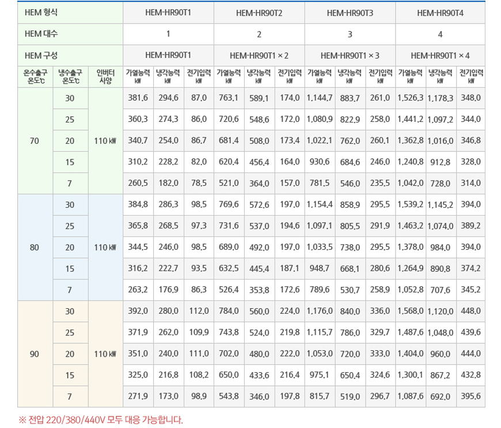Click the cell showing '340.7'
The height and width of the screenshot is (428, 501).
coord(138,141)
